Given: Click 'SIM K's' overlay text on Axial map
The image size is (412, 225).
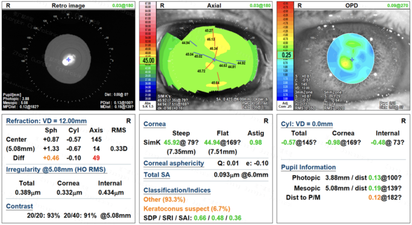Looking at the screenshot, I should click(x=164, y=96).
